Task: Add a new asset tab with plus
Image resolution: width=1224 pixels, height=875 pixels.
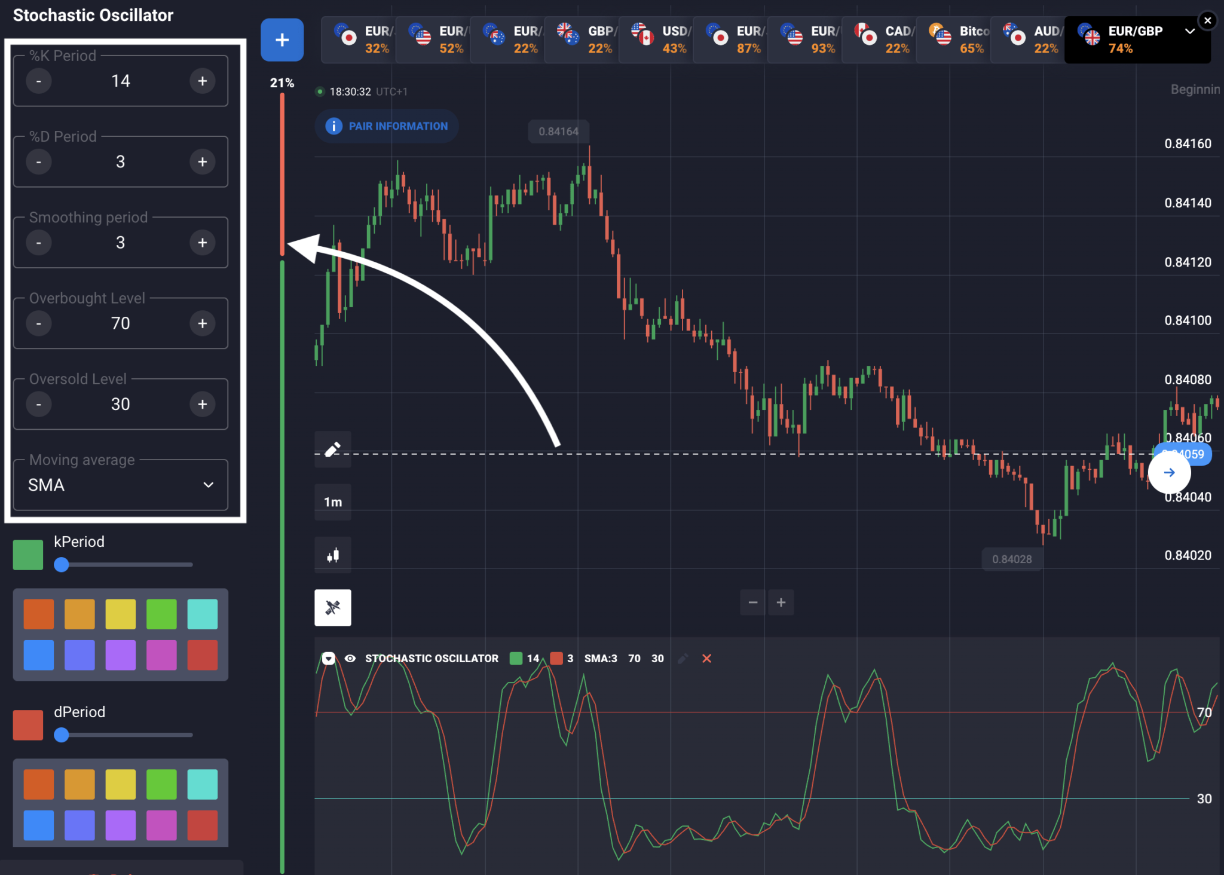Action: coord(282,40)
